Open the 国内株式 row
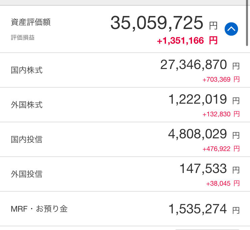250x230 pixels. (125, 70)
